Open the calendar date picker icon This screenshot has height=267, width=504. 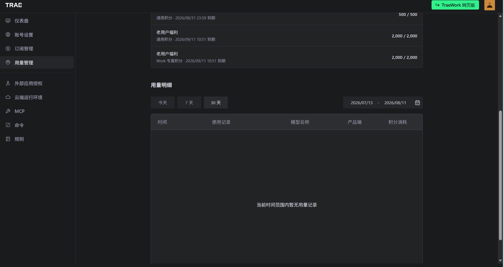click(417, 103)
